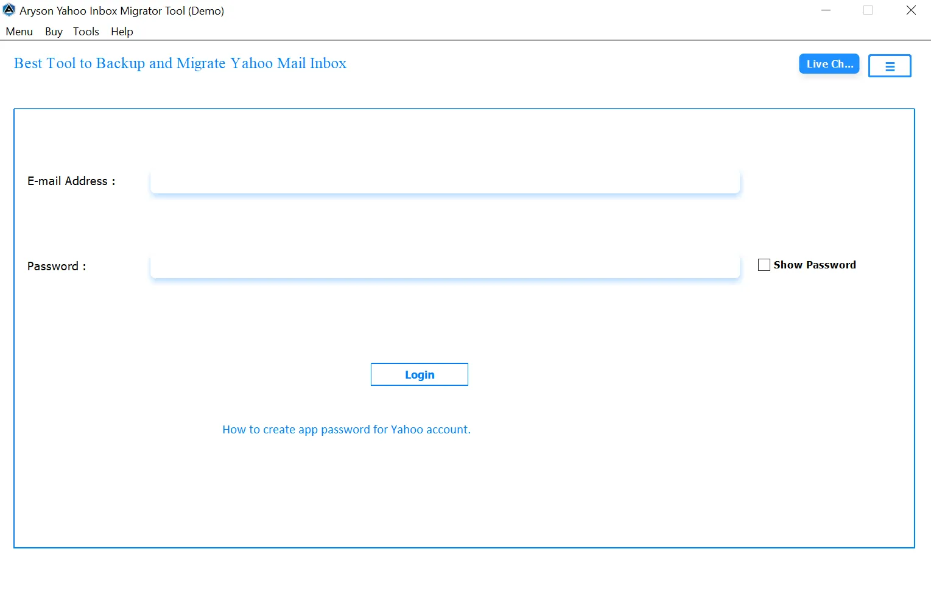This screenshot has width=931, height=602.
Task: Tick the Show Password checkbox
Action: click(x=764, y=265)
